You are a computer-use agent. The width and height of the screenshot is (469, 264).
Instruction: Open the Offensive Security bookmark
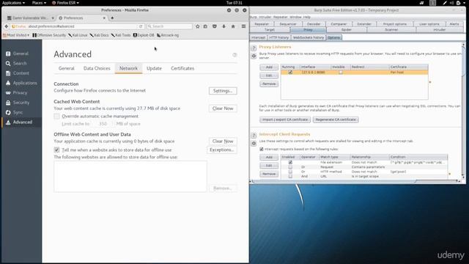(x=49, y=35)
